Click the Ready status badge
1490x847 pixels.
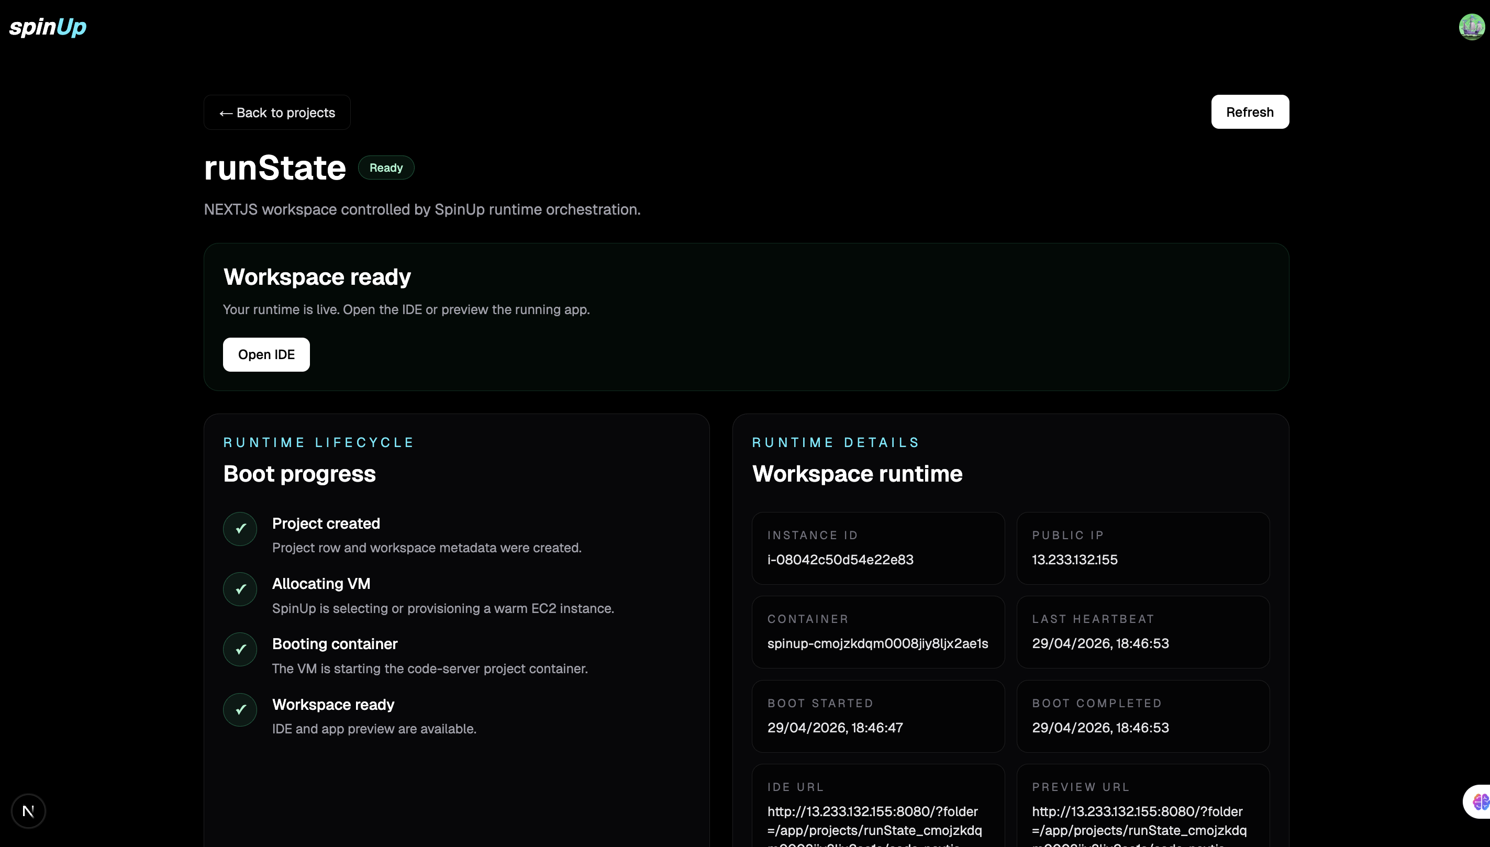pos(386,168)
